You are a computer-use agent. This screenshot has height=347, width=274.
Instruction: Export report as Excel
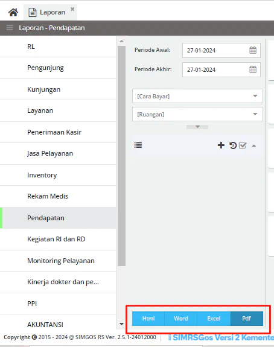tap(214, 319)
